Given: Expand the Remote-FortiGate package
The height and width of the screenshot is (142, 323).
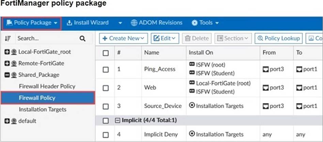Looking at the screenshot, I should point(7,63).
